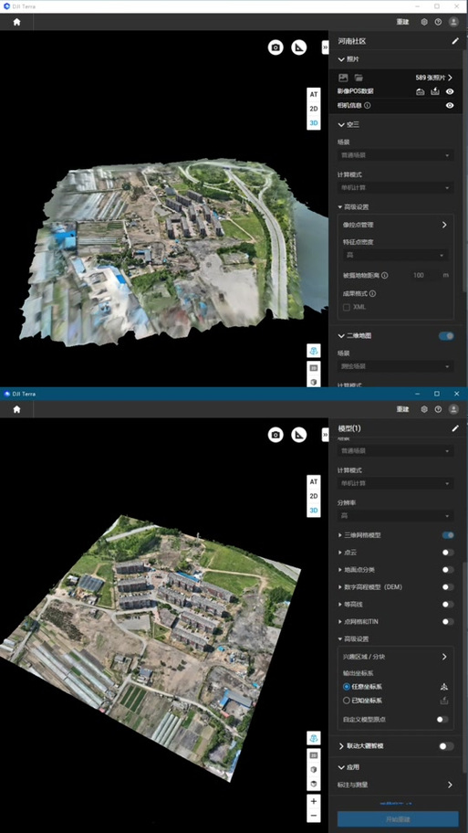Screen dimensions: 468x833
Task: Hide 影像POS数据 with its eye icon
Action: pyautogui.click(x=450, y=91)
